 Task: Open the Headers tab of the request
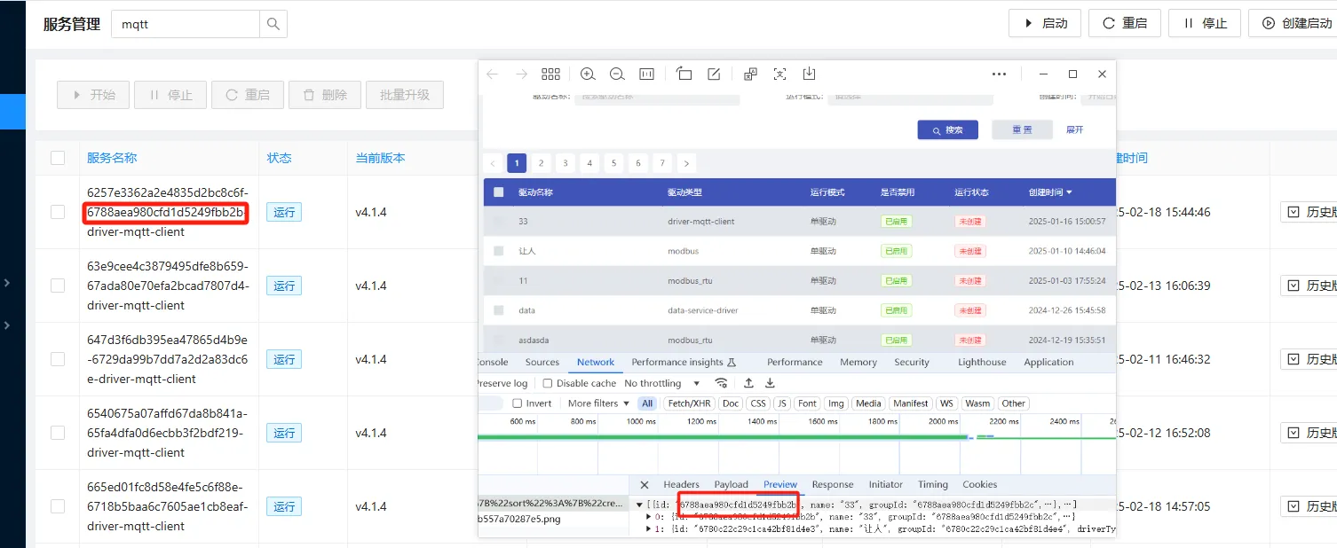(681, 485)
